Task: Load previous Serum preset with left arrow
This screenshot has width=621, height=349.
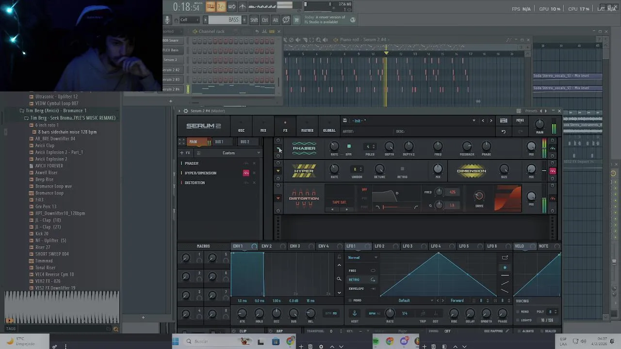Action: (x=483, y=121)
